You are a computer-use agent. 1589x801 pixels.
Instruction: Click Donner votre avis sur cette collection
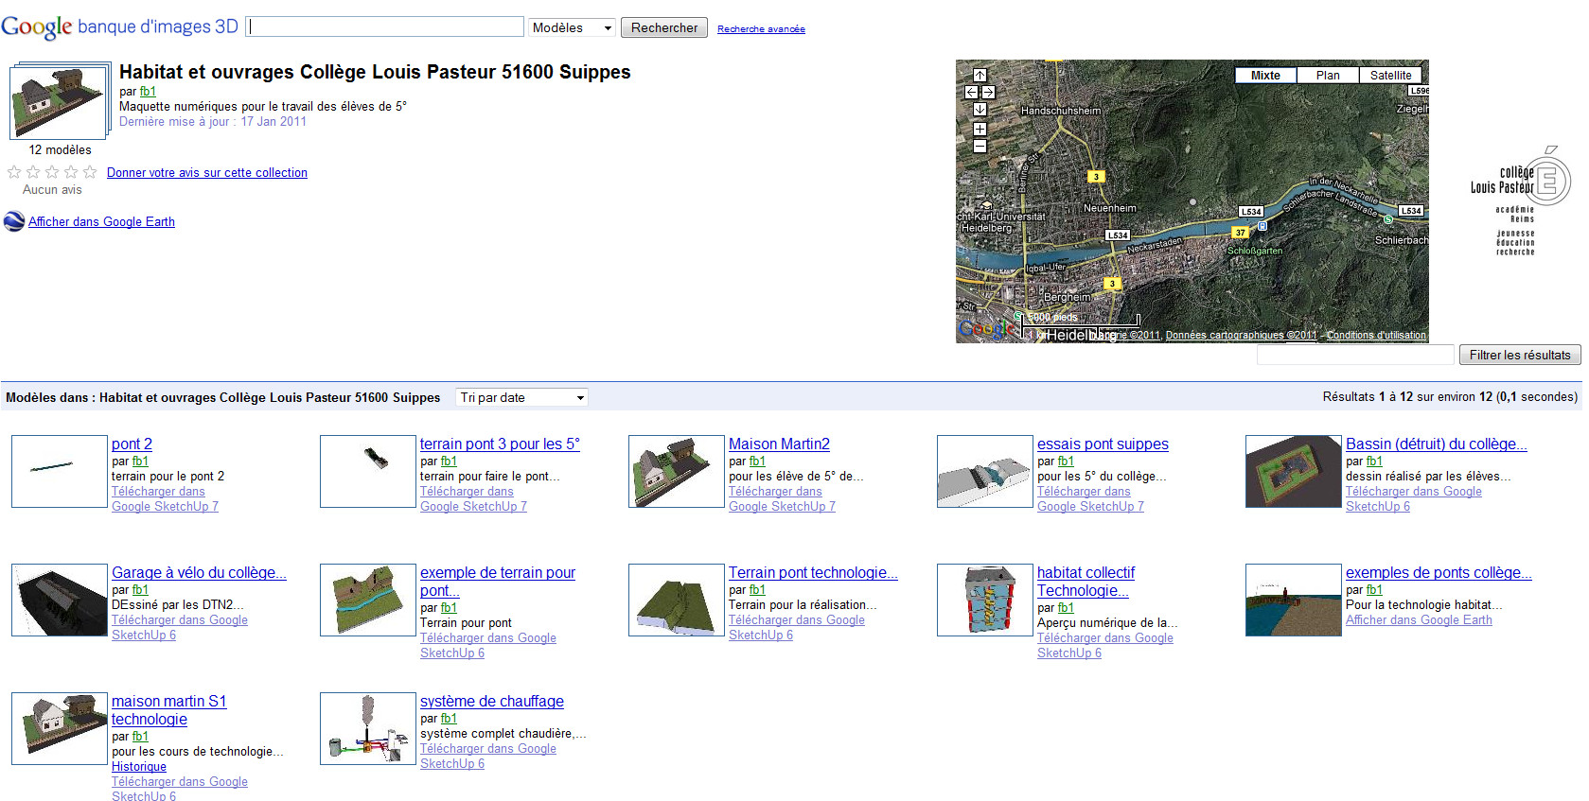207,172
